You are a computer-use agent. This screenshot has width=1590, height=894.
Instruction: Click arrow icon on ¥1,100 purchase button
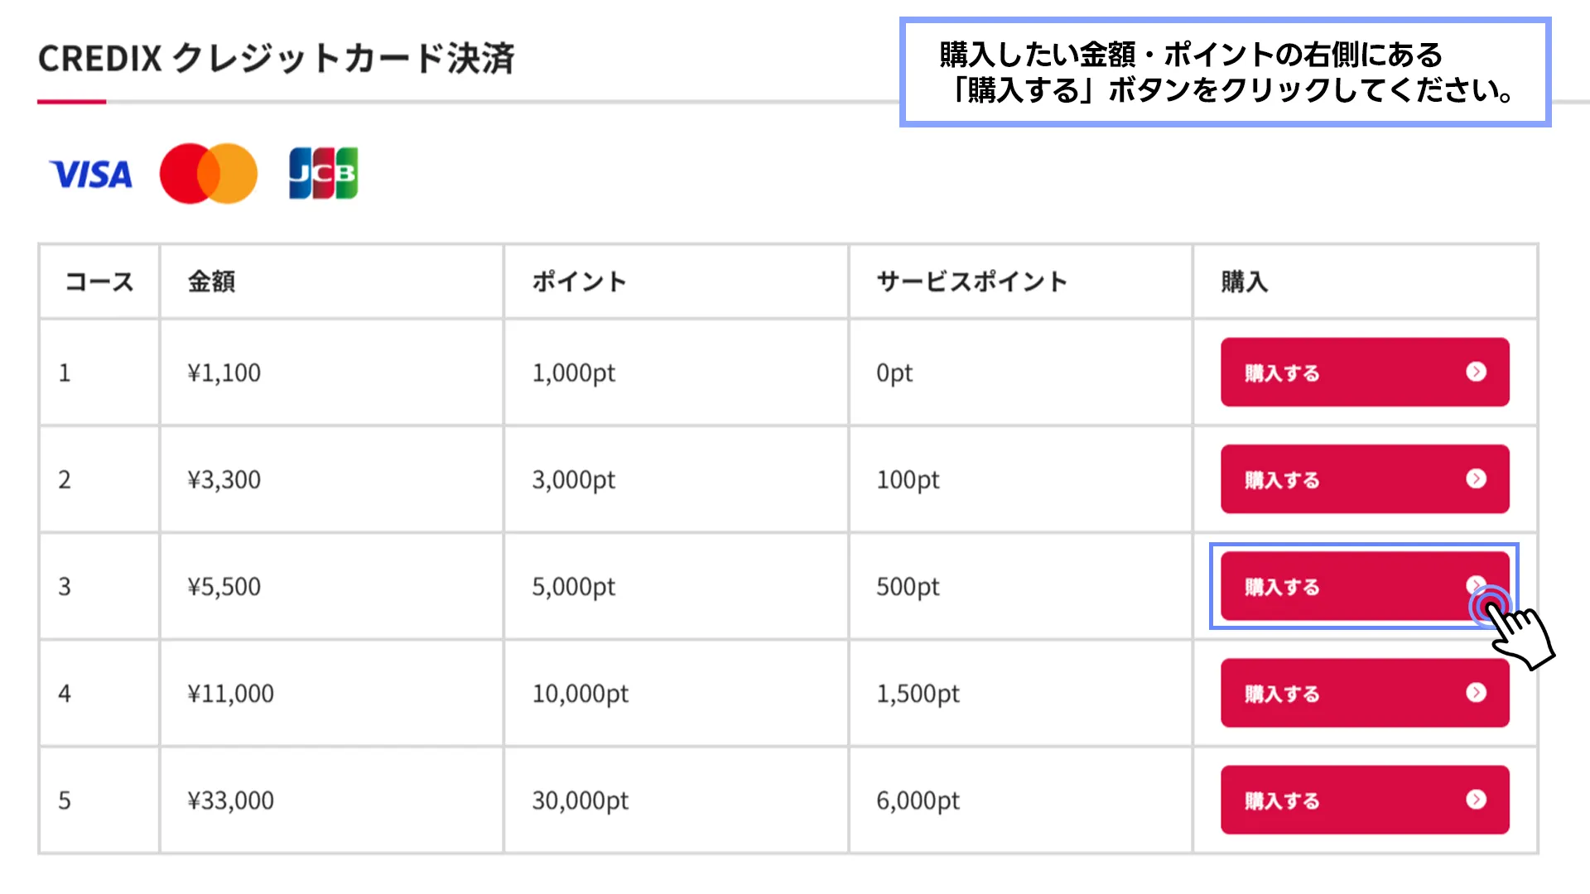tap(1476, 372)
